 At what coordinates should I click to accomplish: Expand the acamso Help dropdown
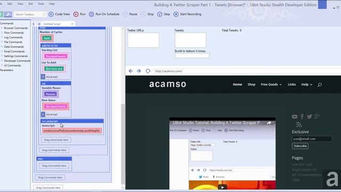(x=307, y=84)
